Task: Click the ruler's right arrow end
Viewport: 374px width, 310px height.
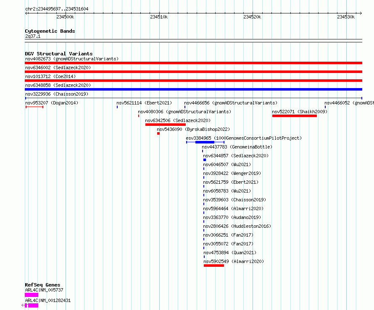Action: (x=361, y=13)
